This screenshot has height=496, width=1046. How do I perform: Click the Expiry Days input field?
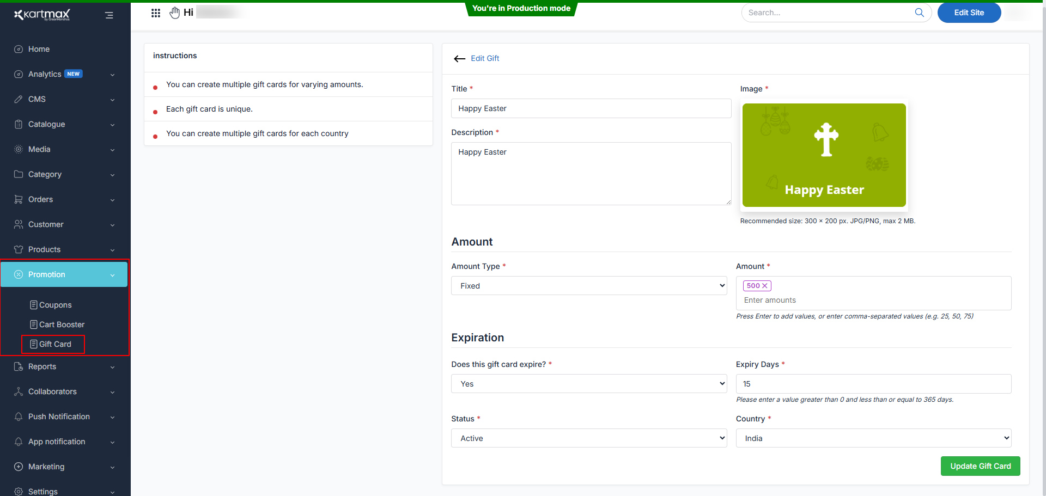pos(873,384)
